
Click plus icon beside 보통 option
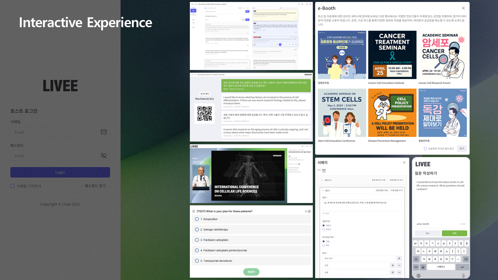(x=393, y=272)
